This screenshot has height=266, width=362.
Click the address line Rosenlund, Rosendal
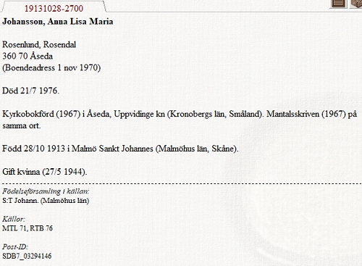(39, 44)
